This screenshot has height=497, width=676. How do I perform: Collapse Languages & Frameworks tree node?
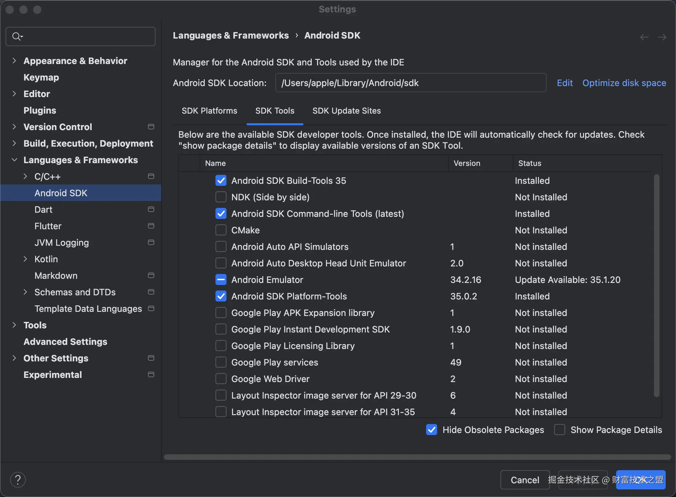point(14,160)
